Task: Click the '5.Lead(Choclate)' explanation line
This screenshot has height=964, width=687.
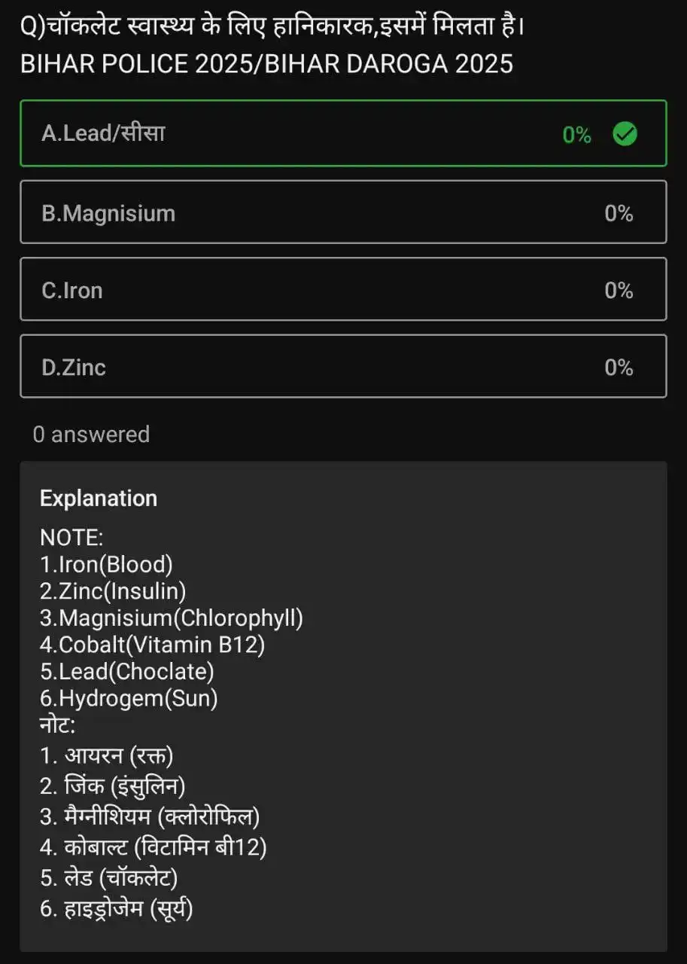Action: [x=127, y=671]
